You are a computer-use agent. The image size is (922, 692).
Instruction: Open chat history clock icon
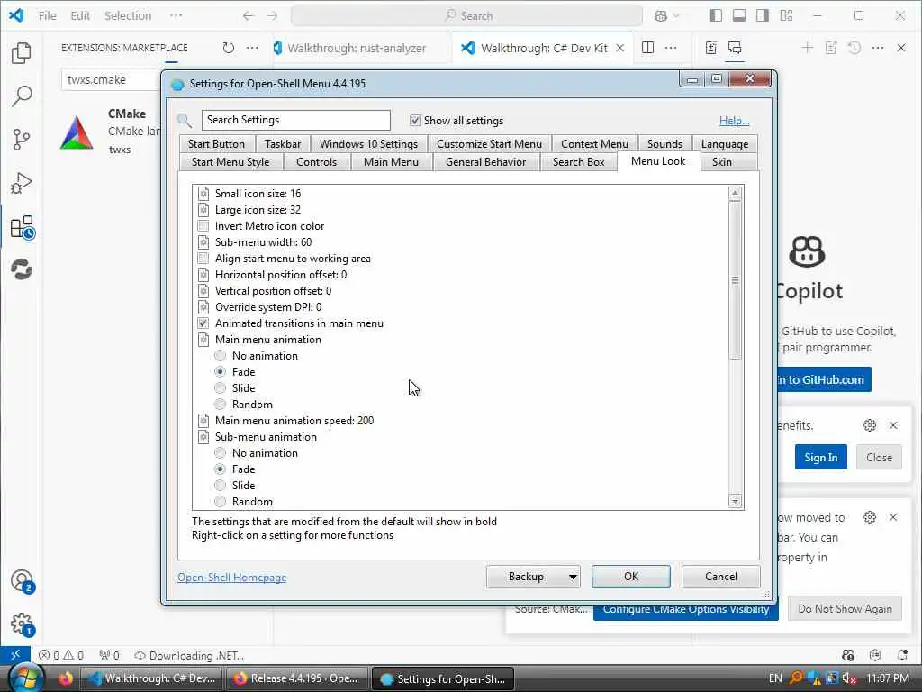pyautogui.click(x=854, y=48)
